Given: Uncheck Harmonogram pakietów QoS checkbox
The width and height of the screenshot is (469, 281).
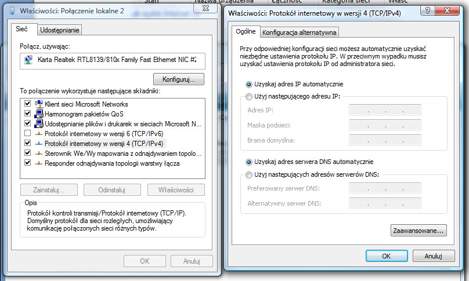Looking at the screenshot, I should (x=27, y=114).
